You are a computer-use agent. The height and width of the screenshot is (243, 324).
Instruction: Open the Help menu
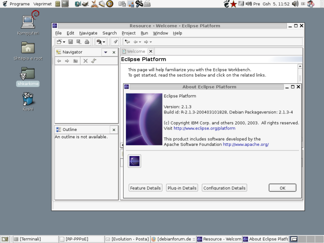tap(177, 33)
